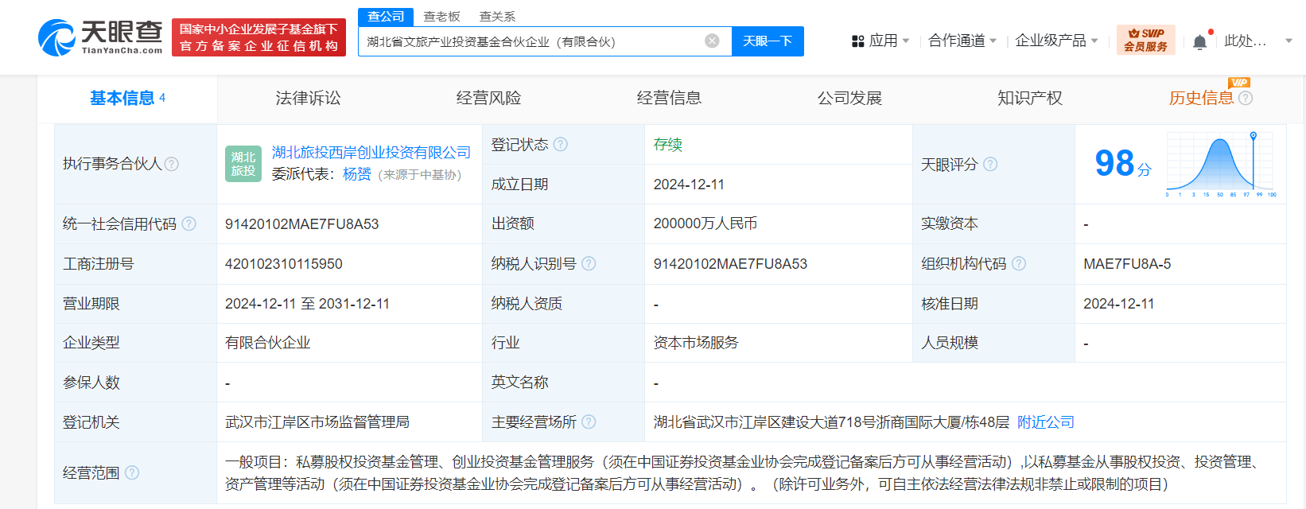
Task: Open help for main business premises
Action: click(589, 422)
